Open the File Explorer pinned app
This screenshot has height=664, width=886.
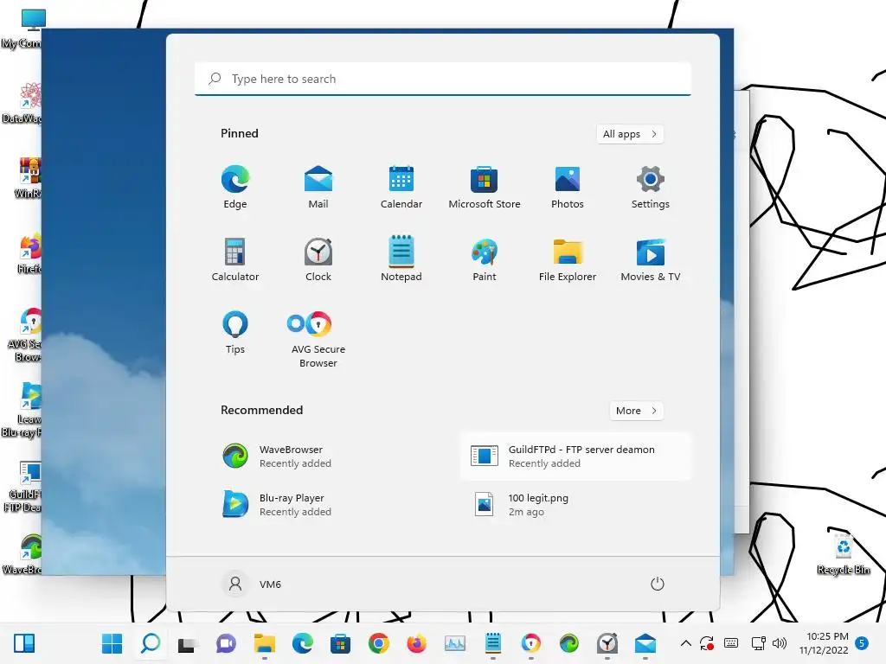point(568,259)
